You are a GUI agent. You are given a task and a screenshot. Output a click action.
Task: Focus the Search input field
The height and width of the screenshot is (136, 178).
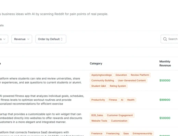[x=169, y=39]
